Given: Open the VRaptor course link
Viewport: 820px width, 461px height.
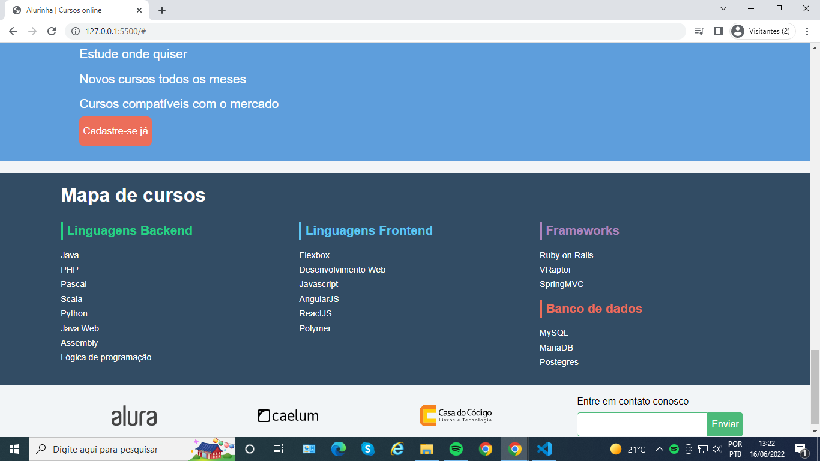Looking at the screenshot, I should point(555,270).
